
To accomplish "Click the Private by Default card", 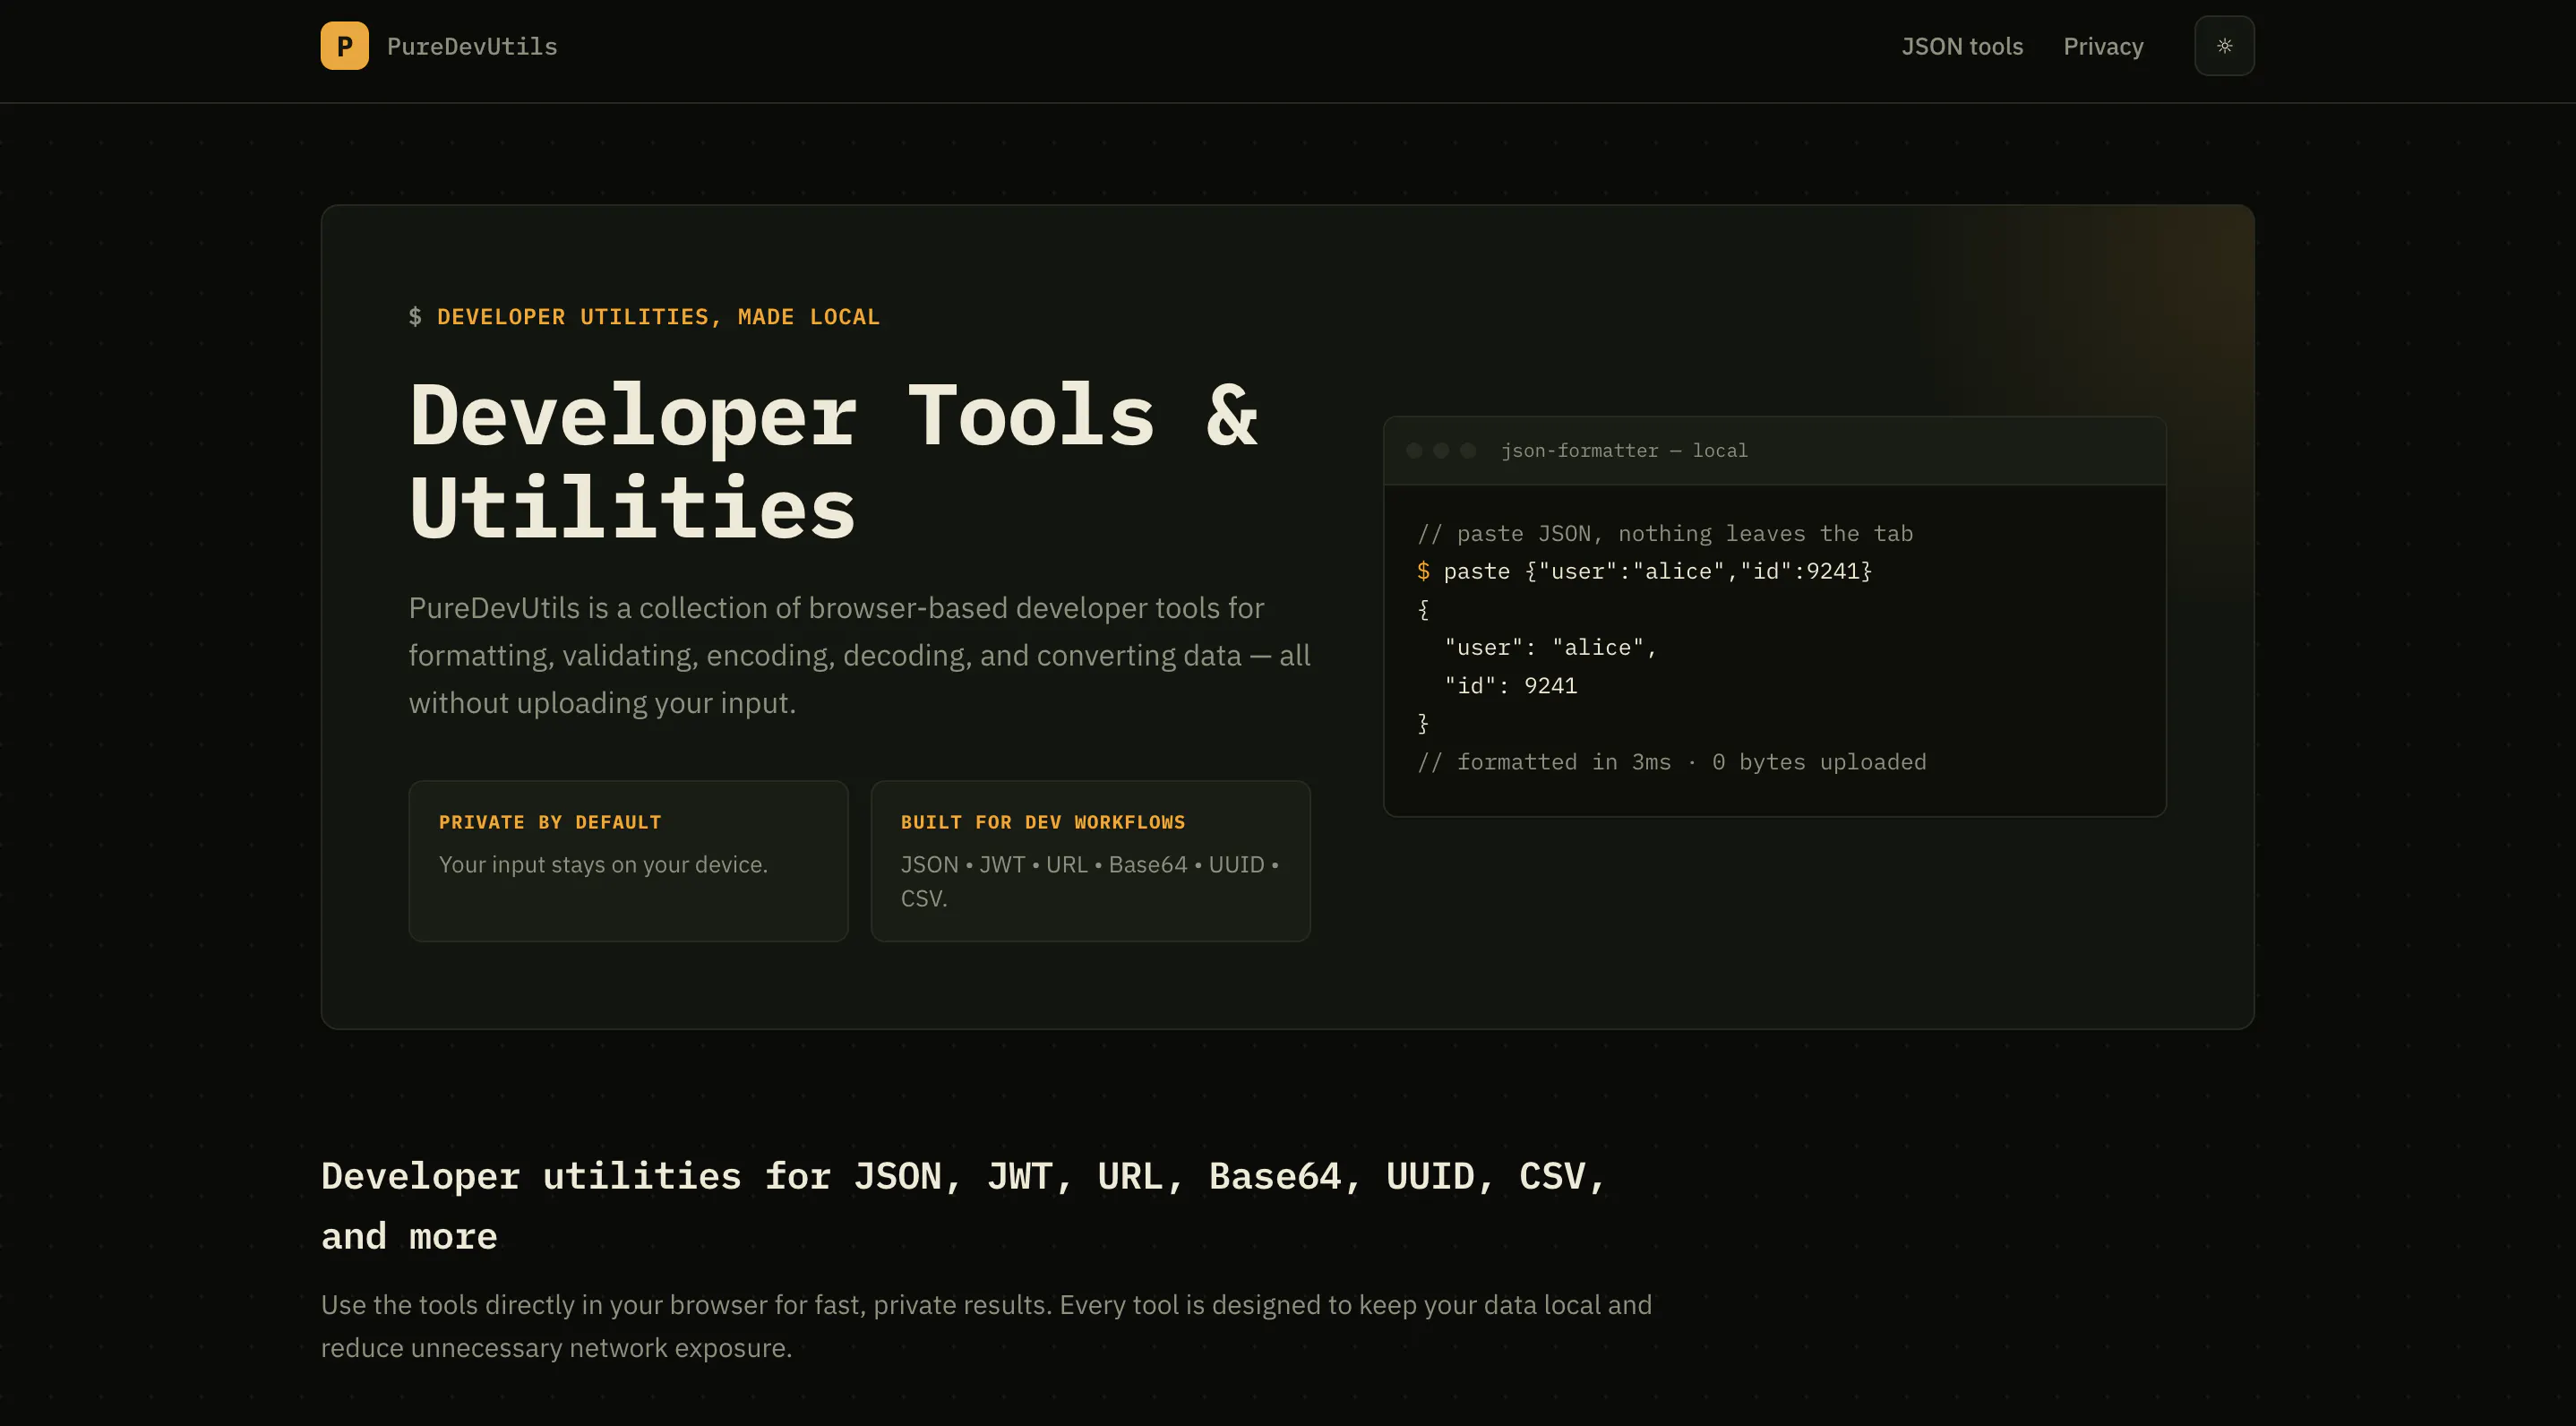I will 628,861.
